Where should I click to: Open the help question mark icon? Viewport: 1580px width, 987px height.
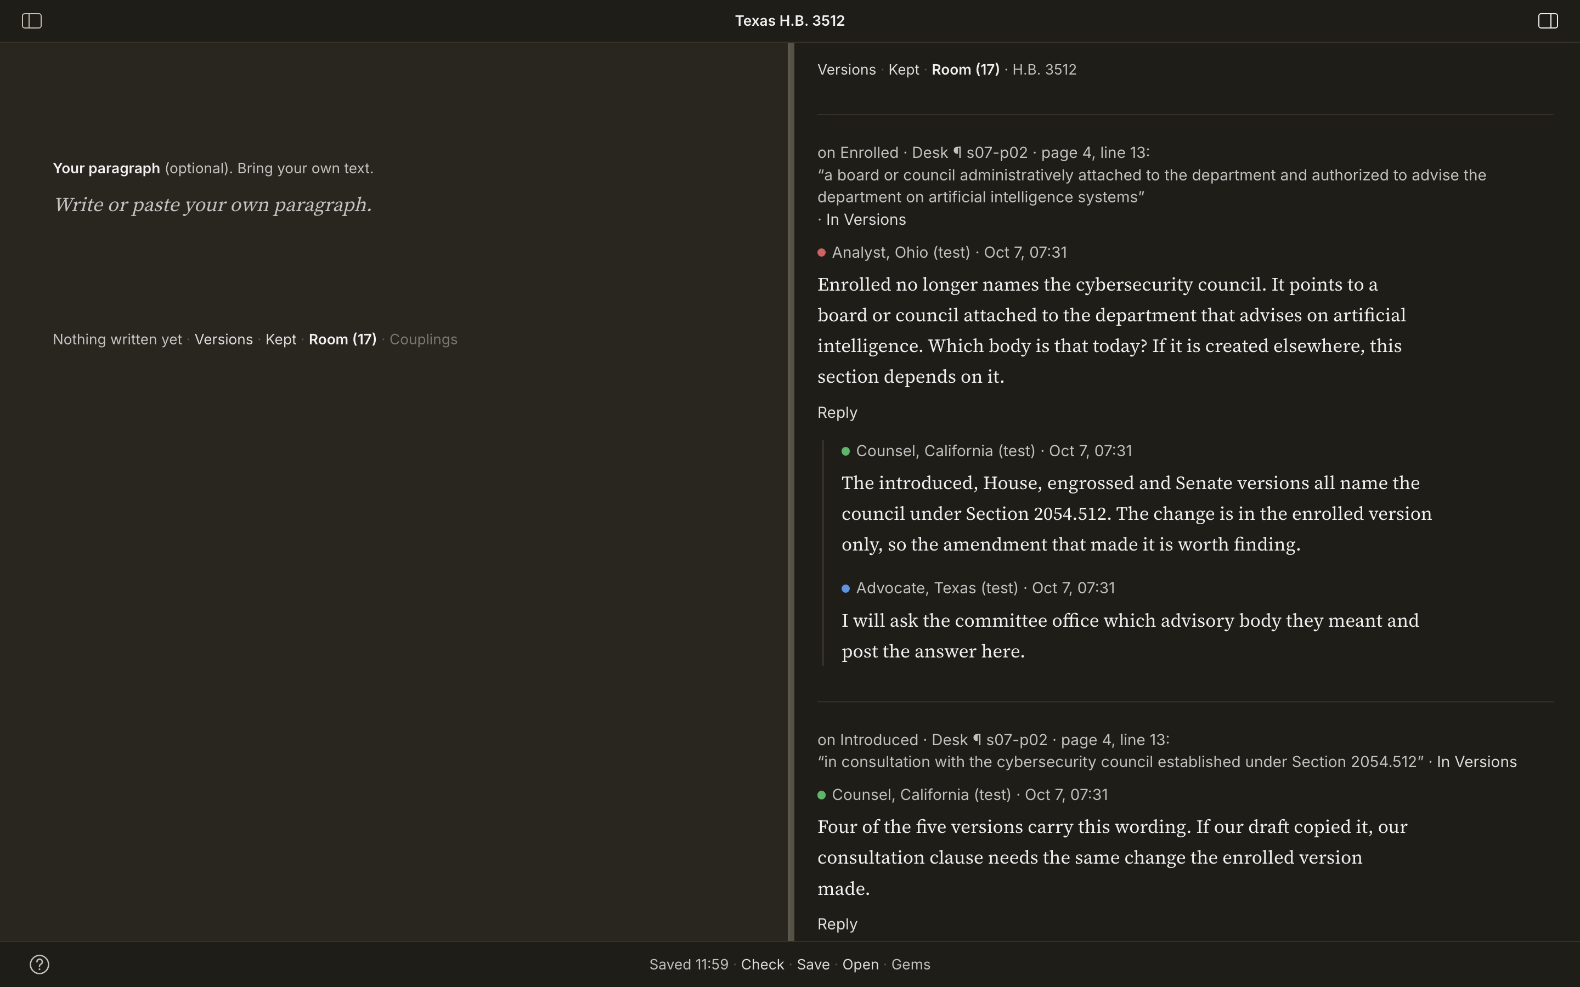click(x=39, y=964)
